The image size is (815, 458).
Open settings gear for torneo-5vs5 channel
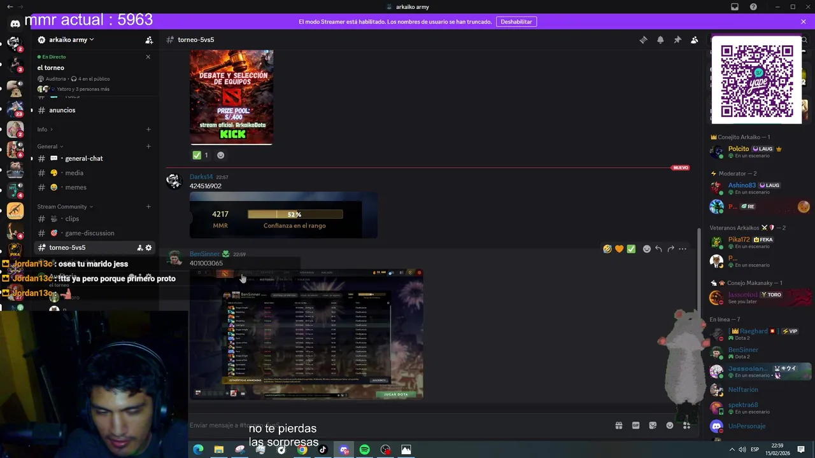click(x=149, y=247)
